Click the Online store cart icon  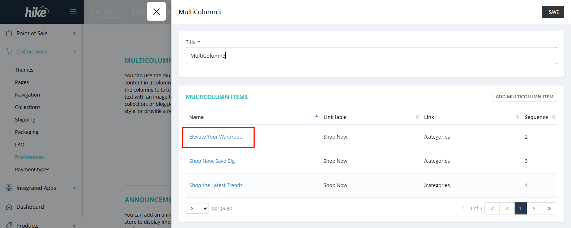click(x=9, y=52)
